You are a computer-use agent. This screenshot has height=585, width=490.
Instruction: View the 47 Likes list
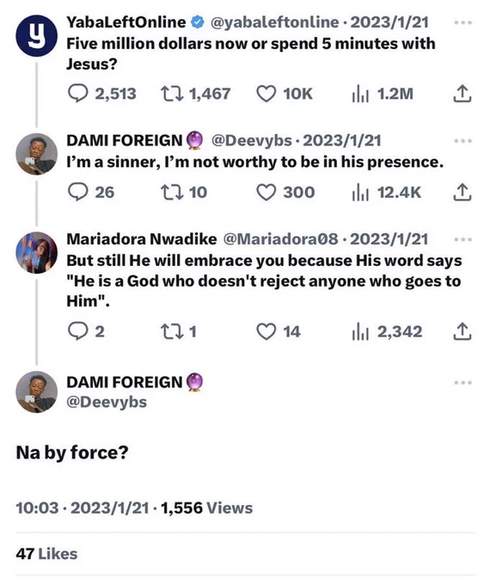tap(46, 554)
